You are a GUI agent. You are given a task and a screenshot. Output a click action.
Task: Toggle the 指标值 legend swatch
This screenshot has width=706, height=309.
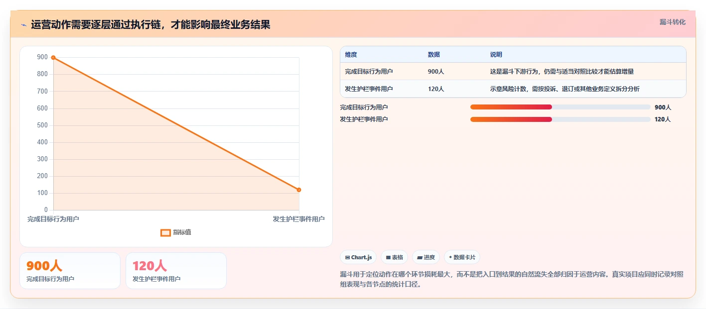[x=165, y=232]
